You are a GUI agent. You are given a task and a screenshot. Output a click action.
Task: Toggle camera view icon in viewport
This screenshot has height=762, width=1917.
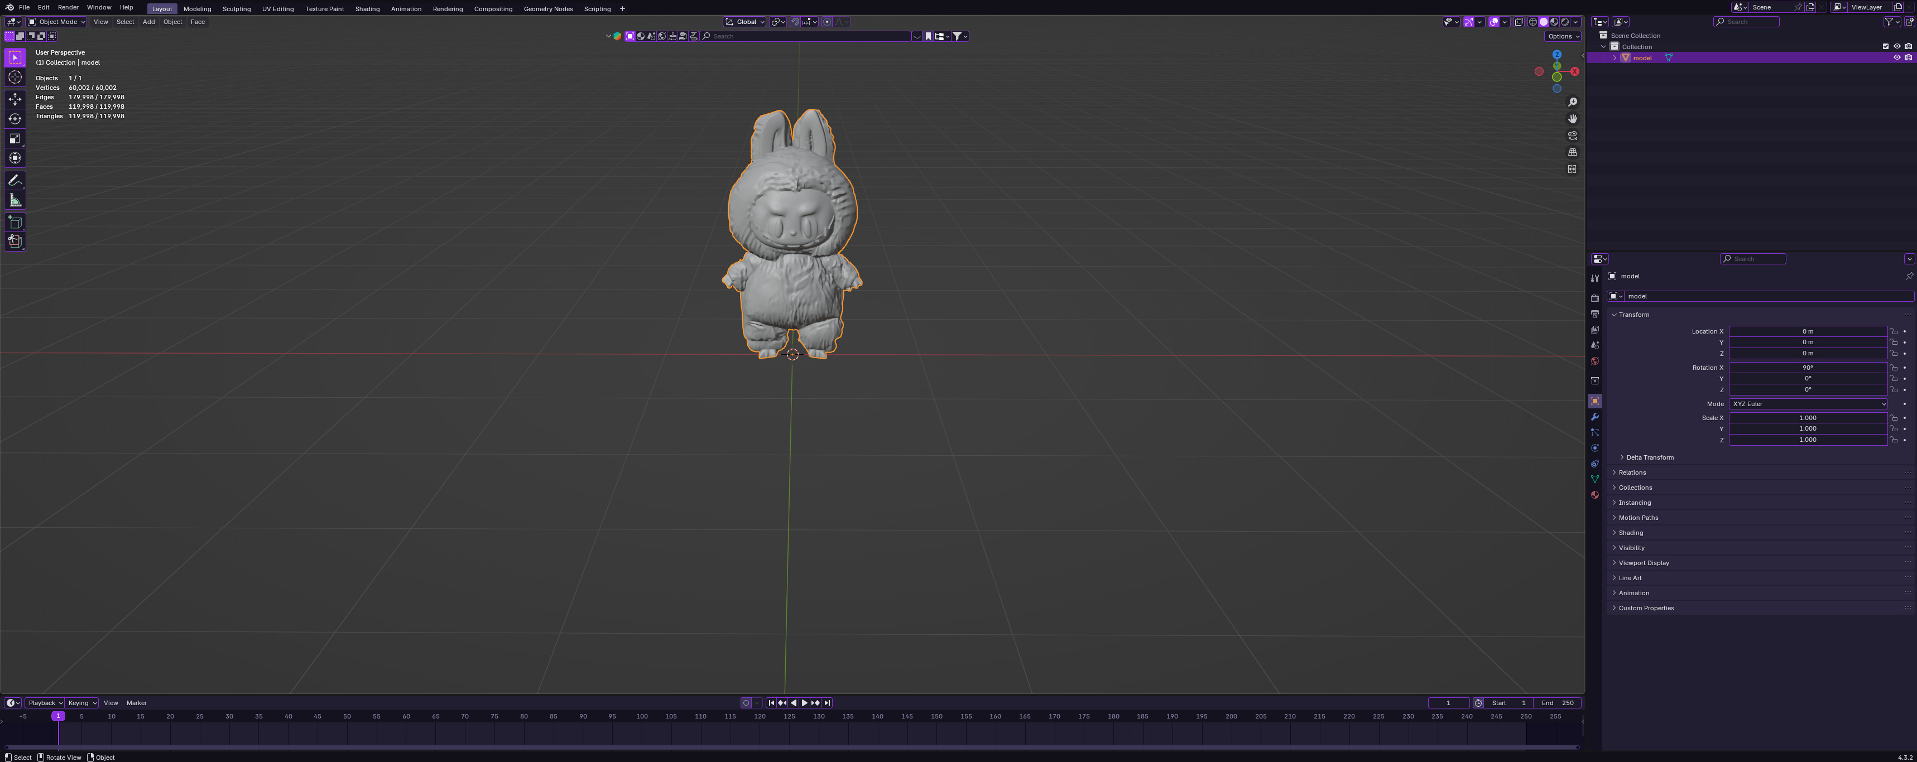[x=1573, y=136]
